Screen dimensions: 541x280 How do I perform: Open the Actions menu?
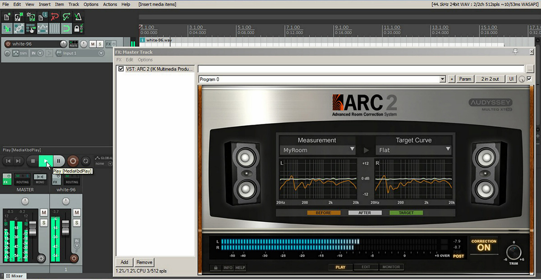coord(110,4)
